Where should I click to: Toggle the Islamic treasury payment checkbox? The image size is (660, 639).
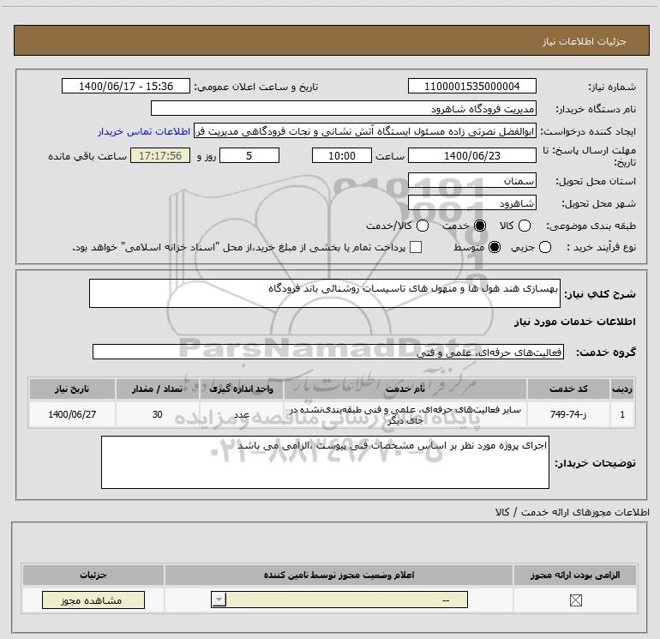(416, 247)
